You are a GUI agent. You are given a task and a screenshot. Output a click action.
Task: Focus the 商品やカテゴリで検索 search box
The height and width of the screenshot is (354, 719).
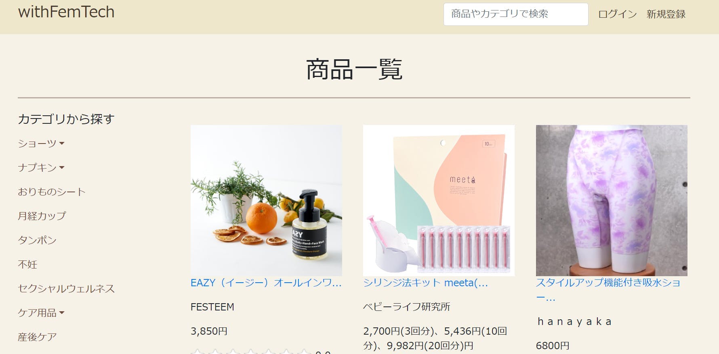[x=516, y=14]
